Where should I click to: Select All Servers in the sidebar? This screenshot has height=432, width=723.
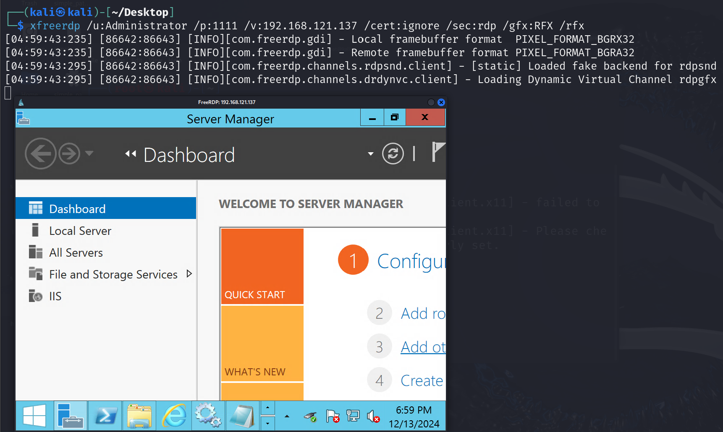106,252
